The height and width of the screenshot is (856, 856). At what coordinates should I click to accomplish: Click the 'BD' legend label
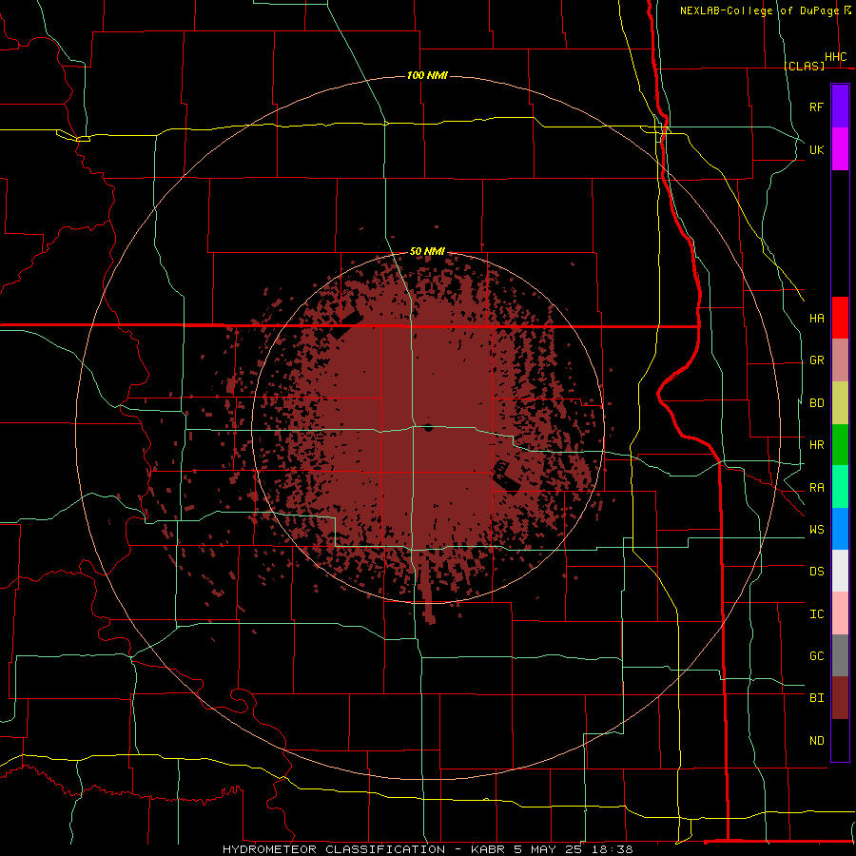[817, 403]
